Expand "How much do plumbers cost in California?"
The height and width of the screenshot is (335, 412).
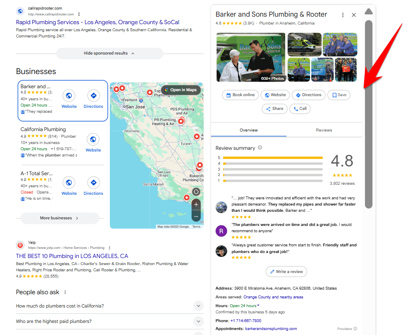tap(199, 306)
